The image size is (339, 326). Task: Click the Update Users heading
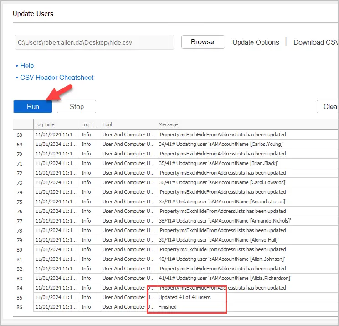[33, 14]
